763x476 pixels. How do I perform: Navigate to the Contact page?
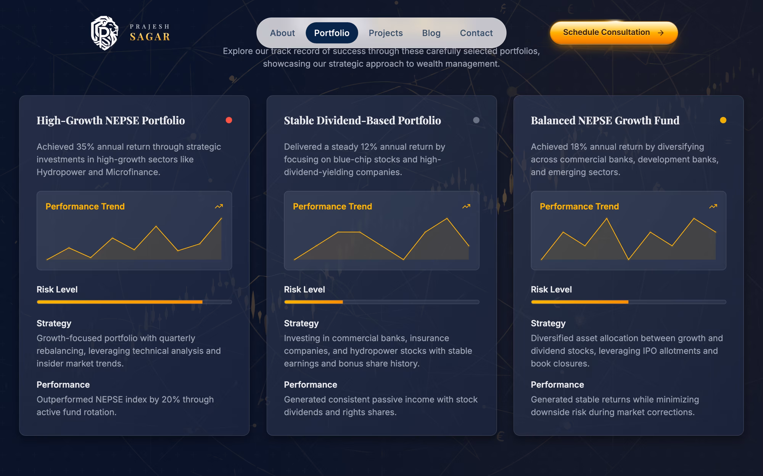[x=476, y=33]
